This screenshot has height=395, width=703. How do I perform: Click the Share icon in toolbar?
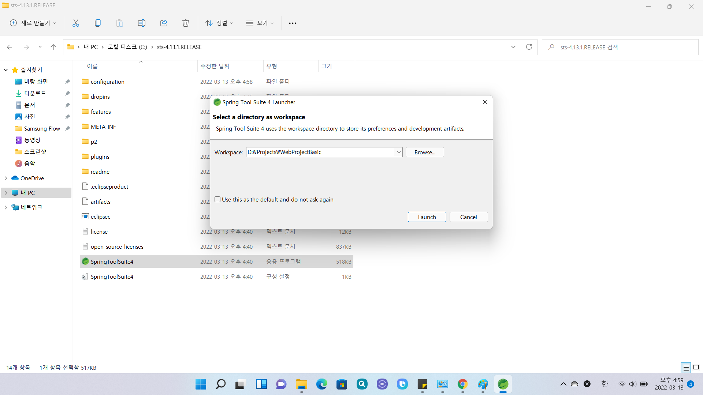pyautogui.click(x=164, y=23)
